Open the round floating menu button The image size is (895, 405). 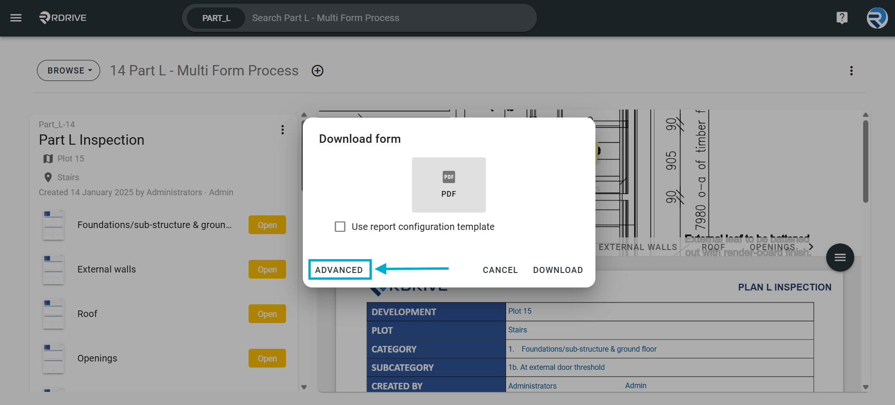pos(840,258)
